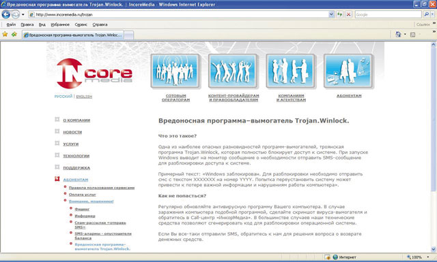This screenshot has height=262, width=437.
Task: Open the Favorites Center star icon
Action: [5, 34]
